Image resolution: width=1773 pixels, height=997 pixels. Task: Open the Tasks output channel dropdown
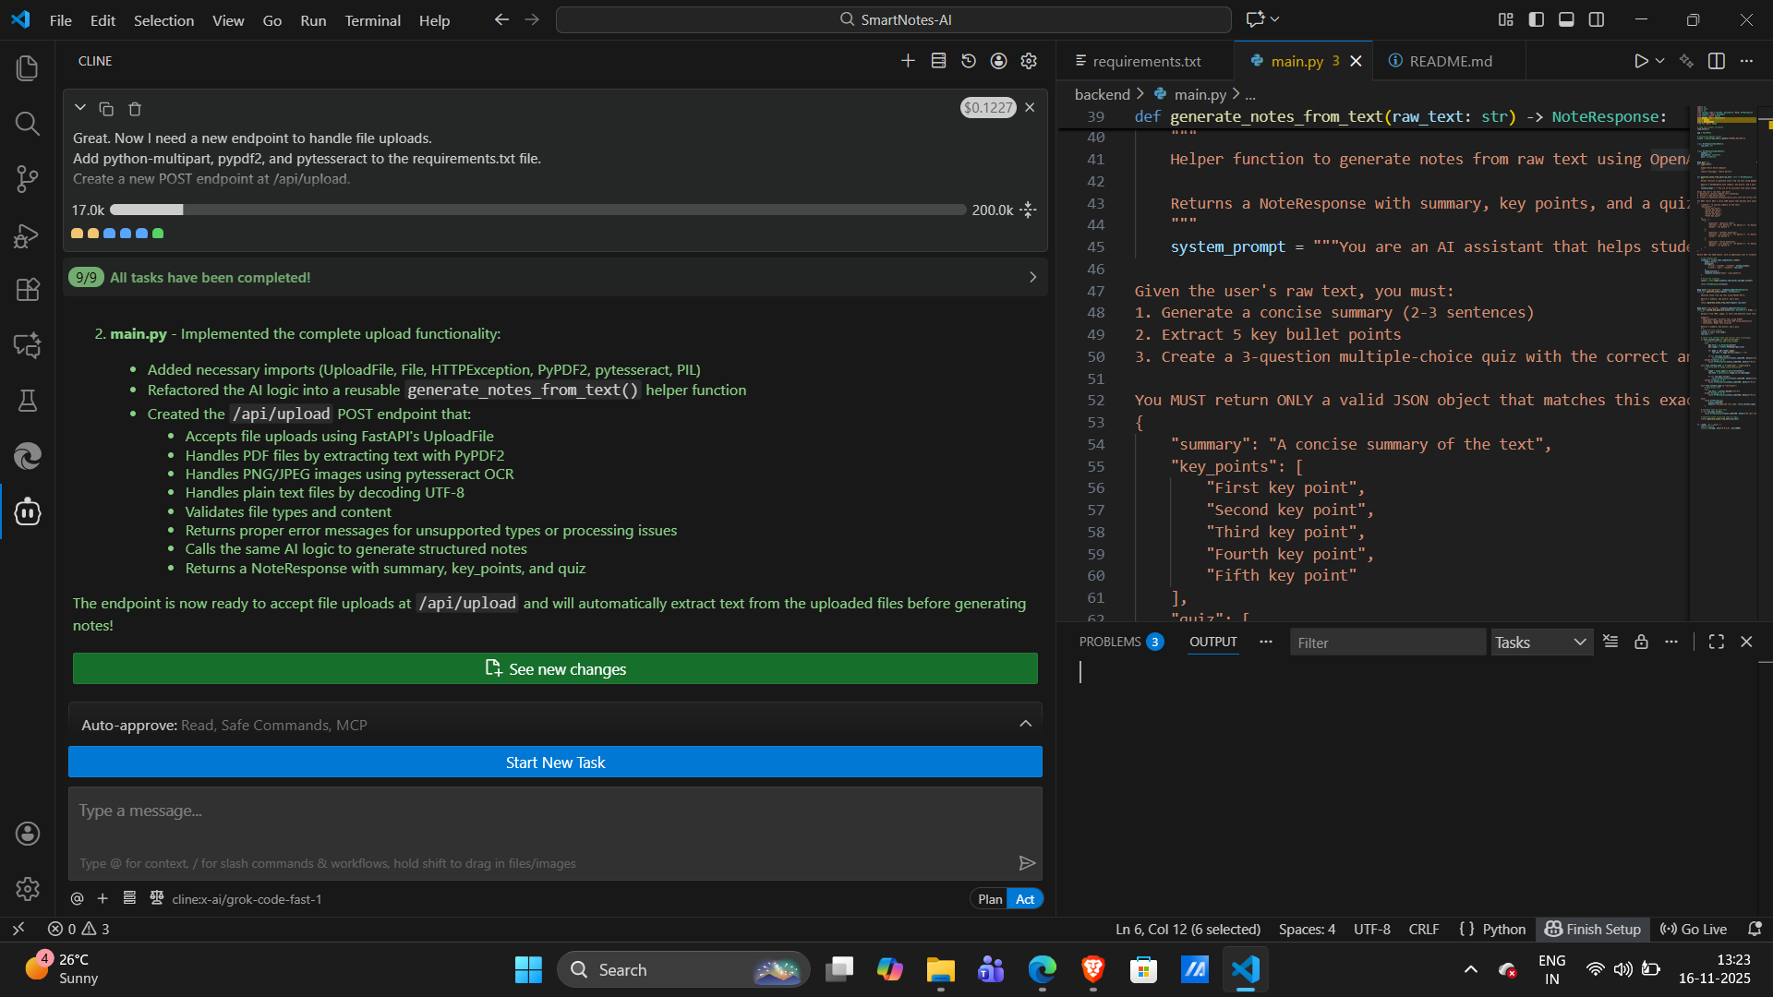pos(1541,643)
